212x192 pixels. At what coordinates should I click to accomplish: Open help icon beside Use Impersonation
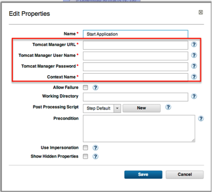point(95,148)
